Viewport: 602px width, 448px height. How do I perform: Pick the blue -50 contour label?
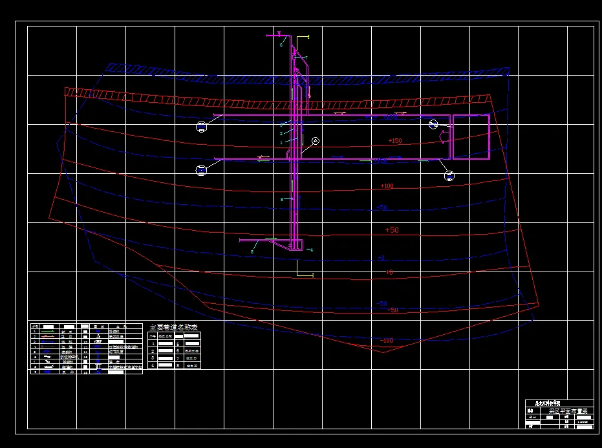(382, 304)
